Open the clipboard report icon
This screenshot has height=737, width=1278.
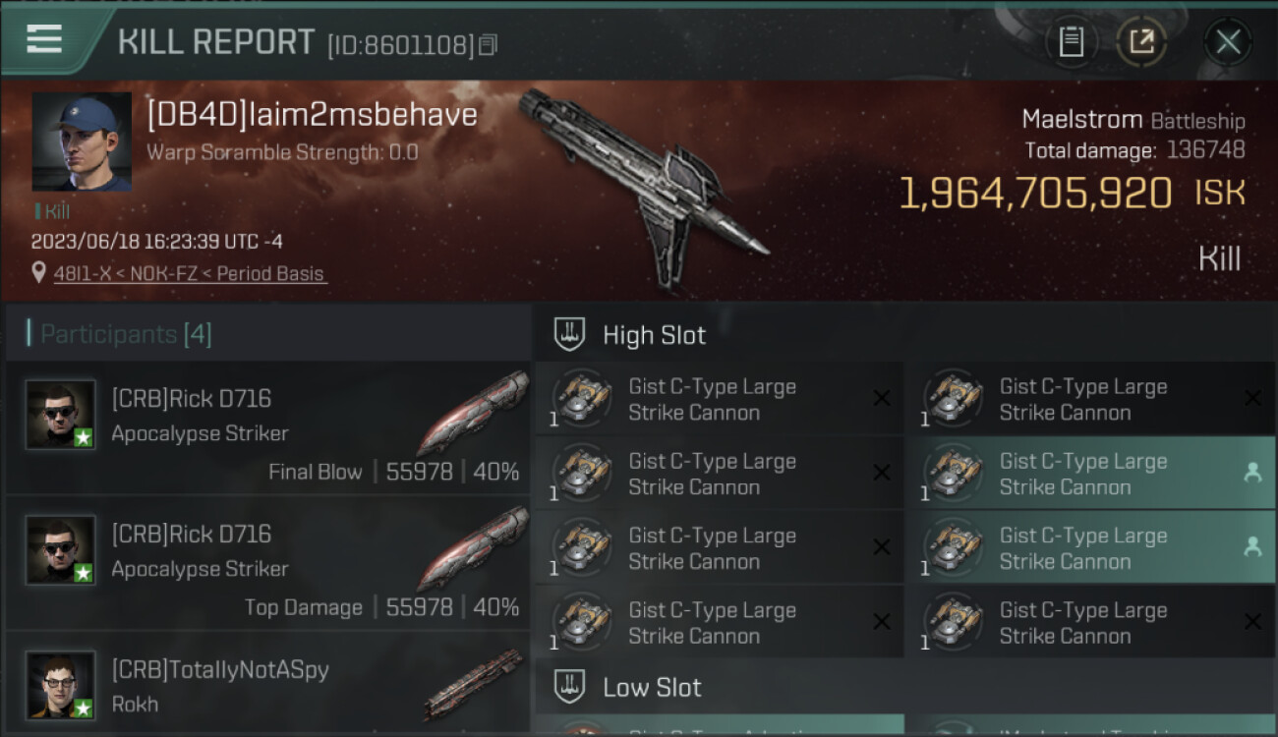1072,41
